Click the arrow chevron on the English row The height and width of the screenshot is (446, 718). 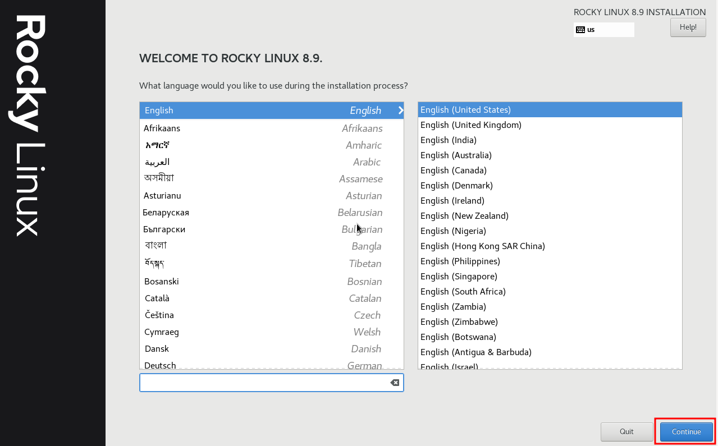pyautogui.click(x=400, y=111)
